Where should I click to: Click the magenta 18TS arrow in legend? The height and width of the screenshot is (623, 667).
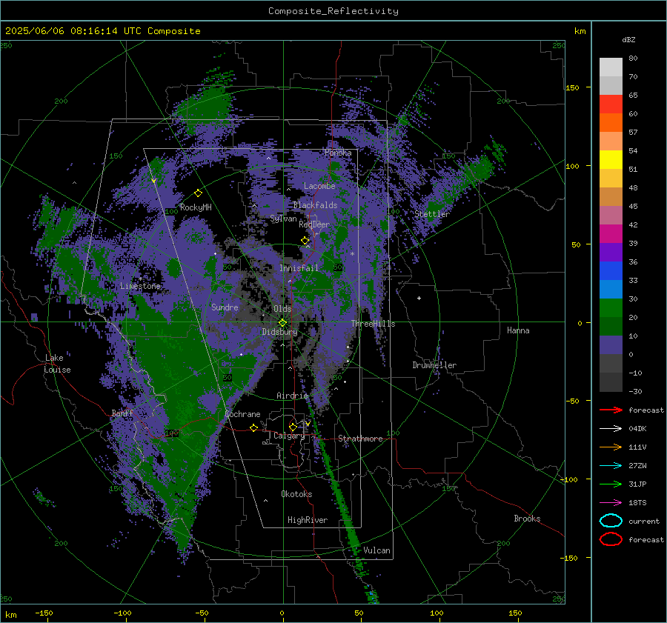(x=611, y=503)
